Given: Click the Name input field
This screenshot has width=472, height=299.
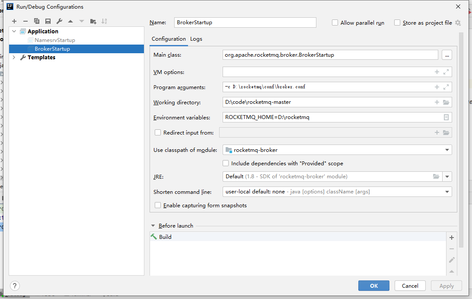Looking at the screenshot, I should pos(245,23).
